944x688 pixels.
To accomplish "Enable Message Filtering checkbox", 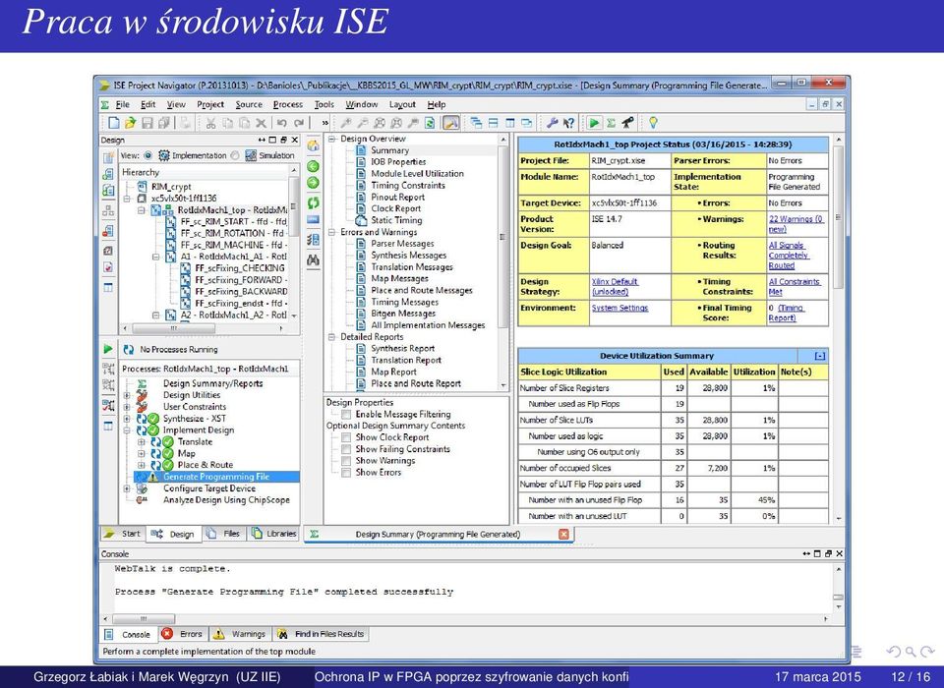I will 346,414.
